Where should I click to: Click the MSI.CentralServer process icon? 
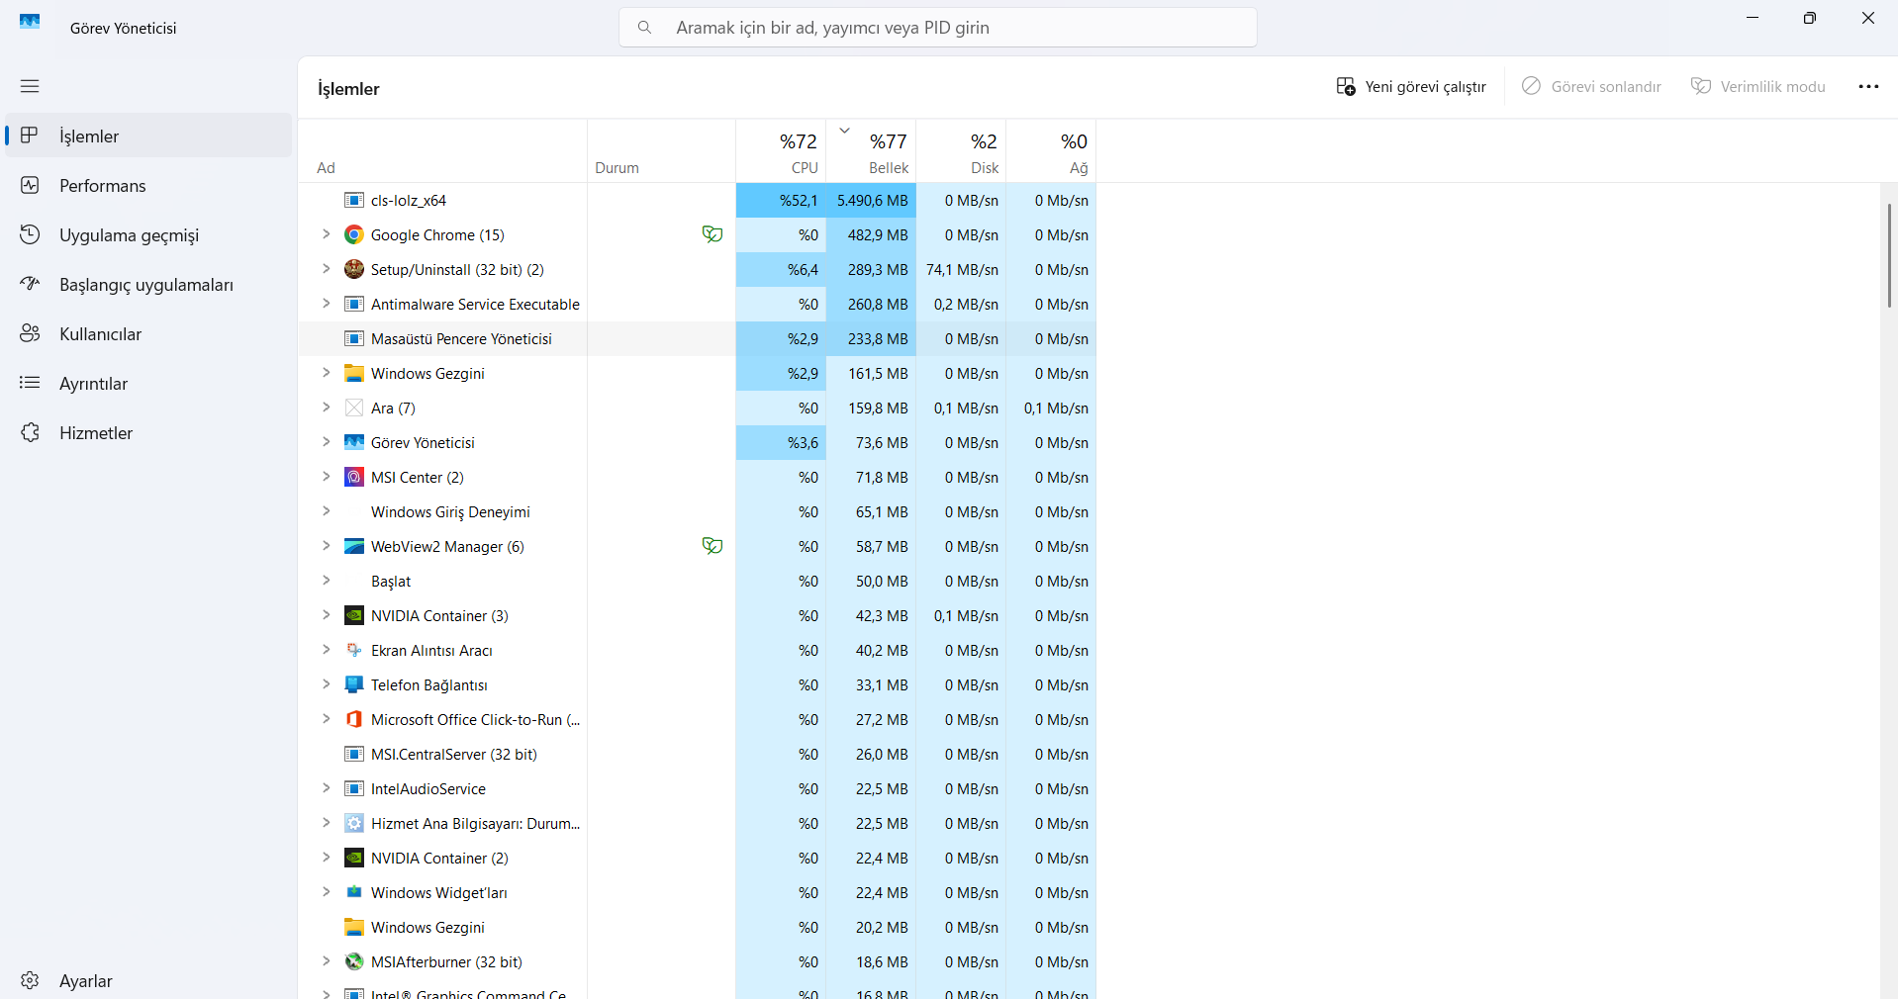pos(353,754)
